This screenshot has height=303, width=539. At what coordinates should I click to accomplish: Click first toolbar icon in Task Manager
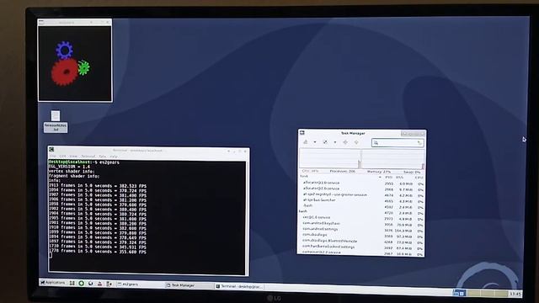point(306,142)
